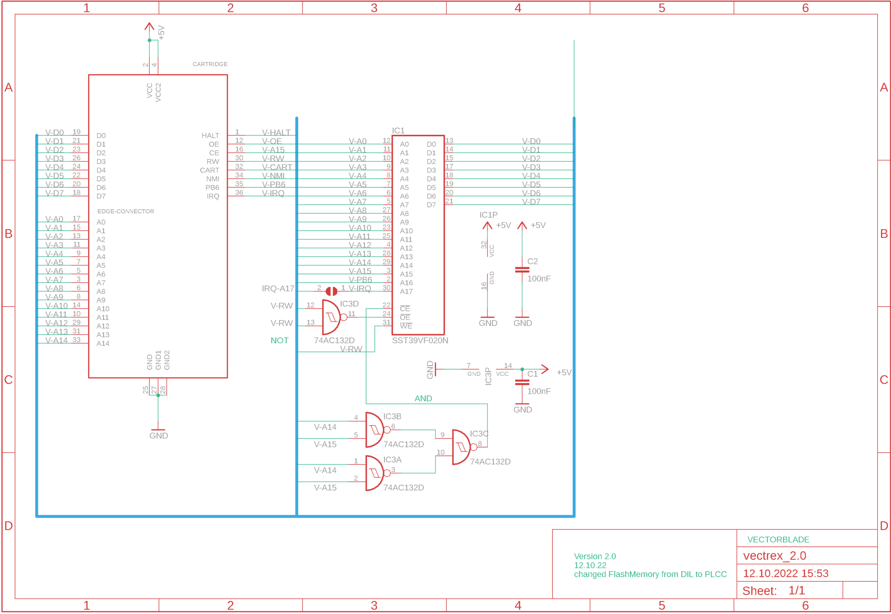Click the green AND annotation text
The height and width of the screenshot is (614, 892).
coord(423,399)
